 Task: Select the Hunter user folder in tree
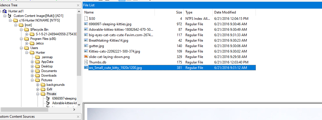[40, 53]
